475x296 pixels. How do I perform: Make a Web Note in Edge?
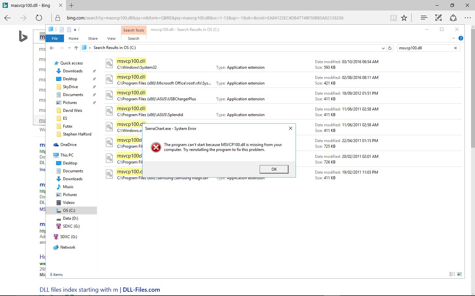(x=438, y=18)
